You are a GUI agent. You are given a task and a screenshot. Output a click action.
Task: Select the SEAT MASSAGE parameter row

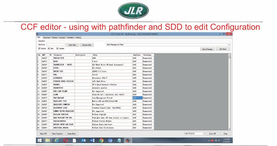(x=96, y=98)
